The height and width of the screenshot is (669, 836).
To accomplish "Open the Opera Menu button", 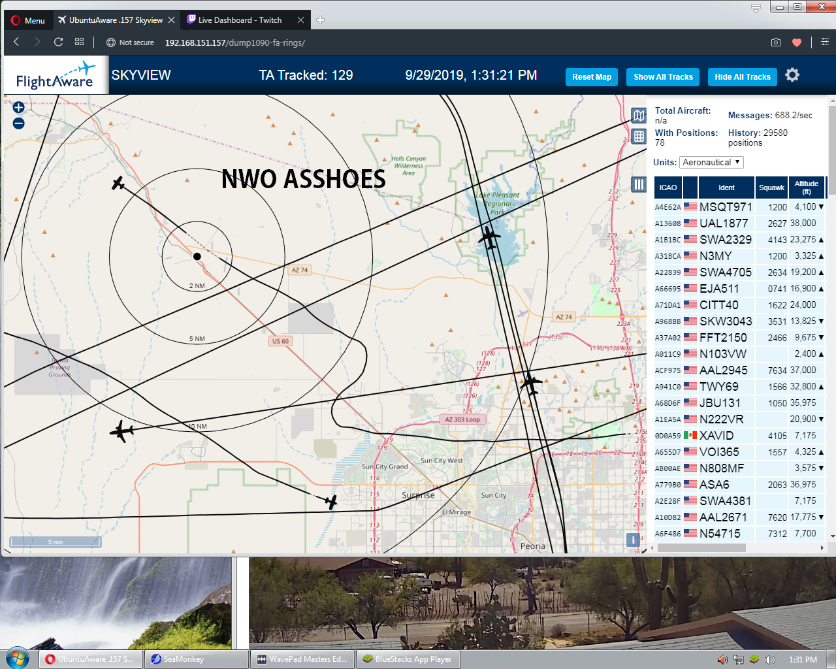I will (x=28, y=20).
